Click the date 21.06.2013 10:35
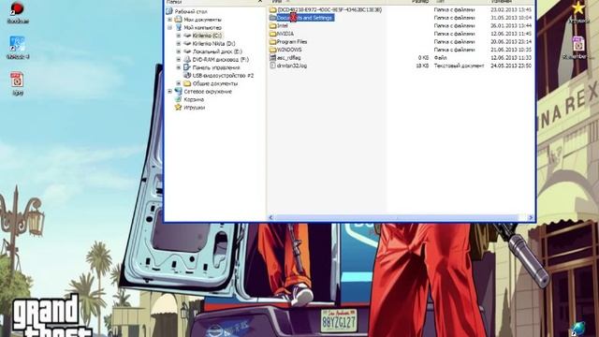This screenshot has width=599, height=337. pyautogui.click(x=511, y=50)
